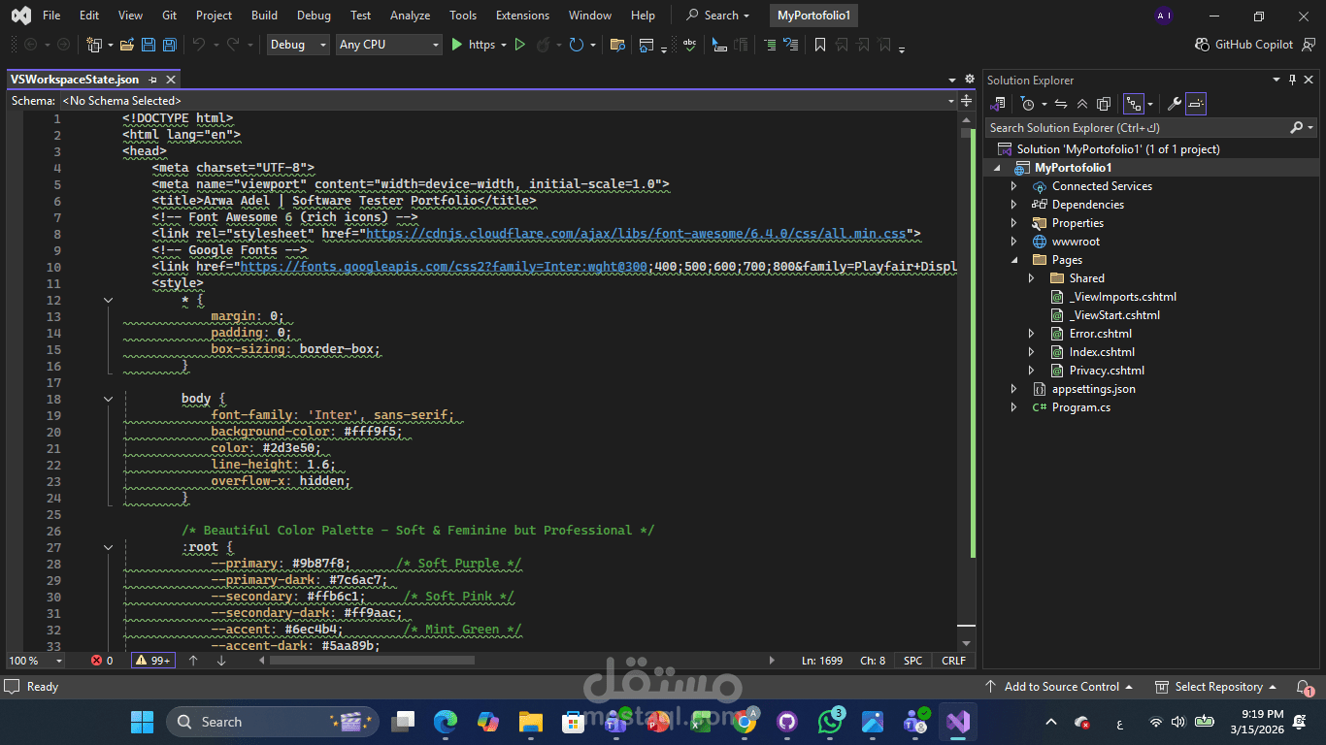Image resolution: width=1326 pixels, height=745 pixels.
Task: Click Switch Views icon in Solution Explorer
Action: point(997,104)
